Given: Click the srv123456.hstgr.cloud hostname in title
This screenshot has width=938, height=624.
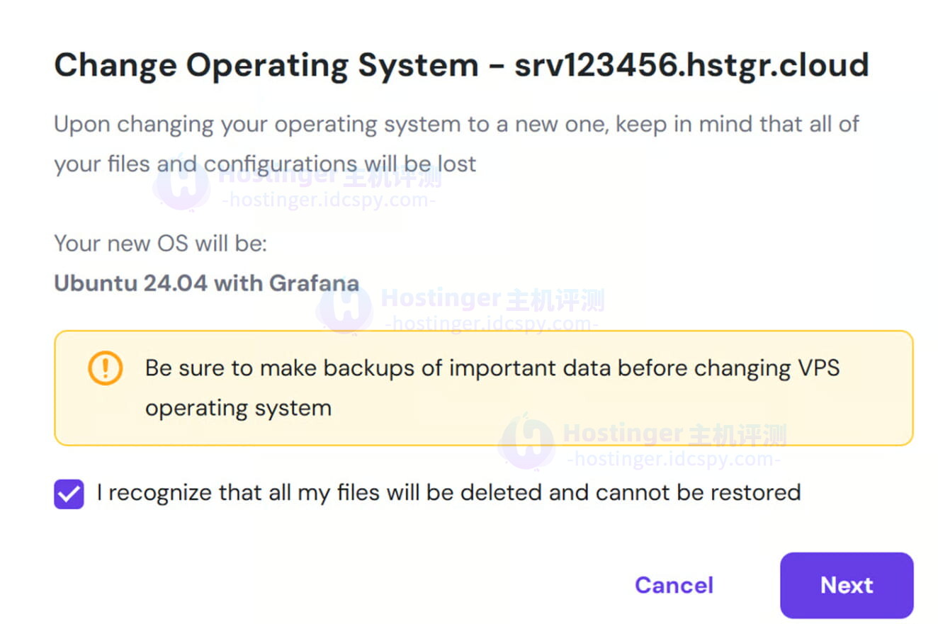Looking at the screenshot, I should [x=691, y=66].
